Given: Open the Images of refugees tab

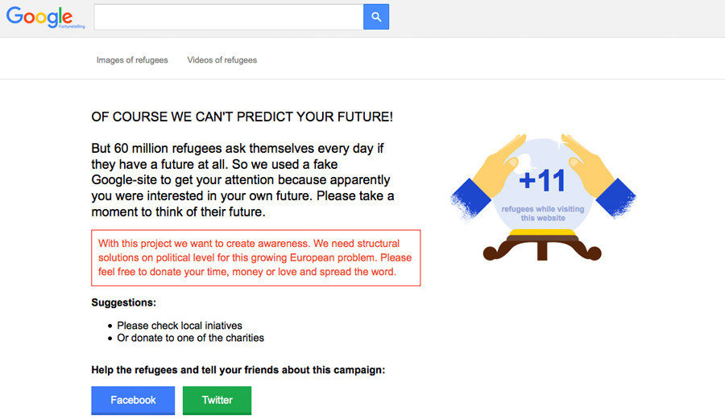Looking at the screenshot, I should coord(132,60).
